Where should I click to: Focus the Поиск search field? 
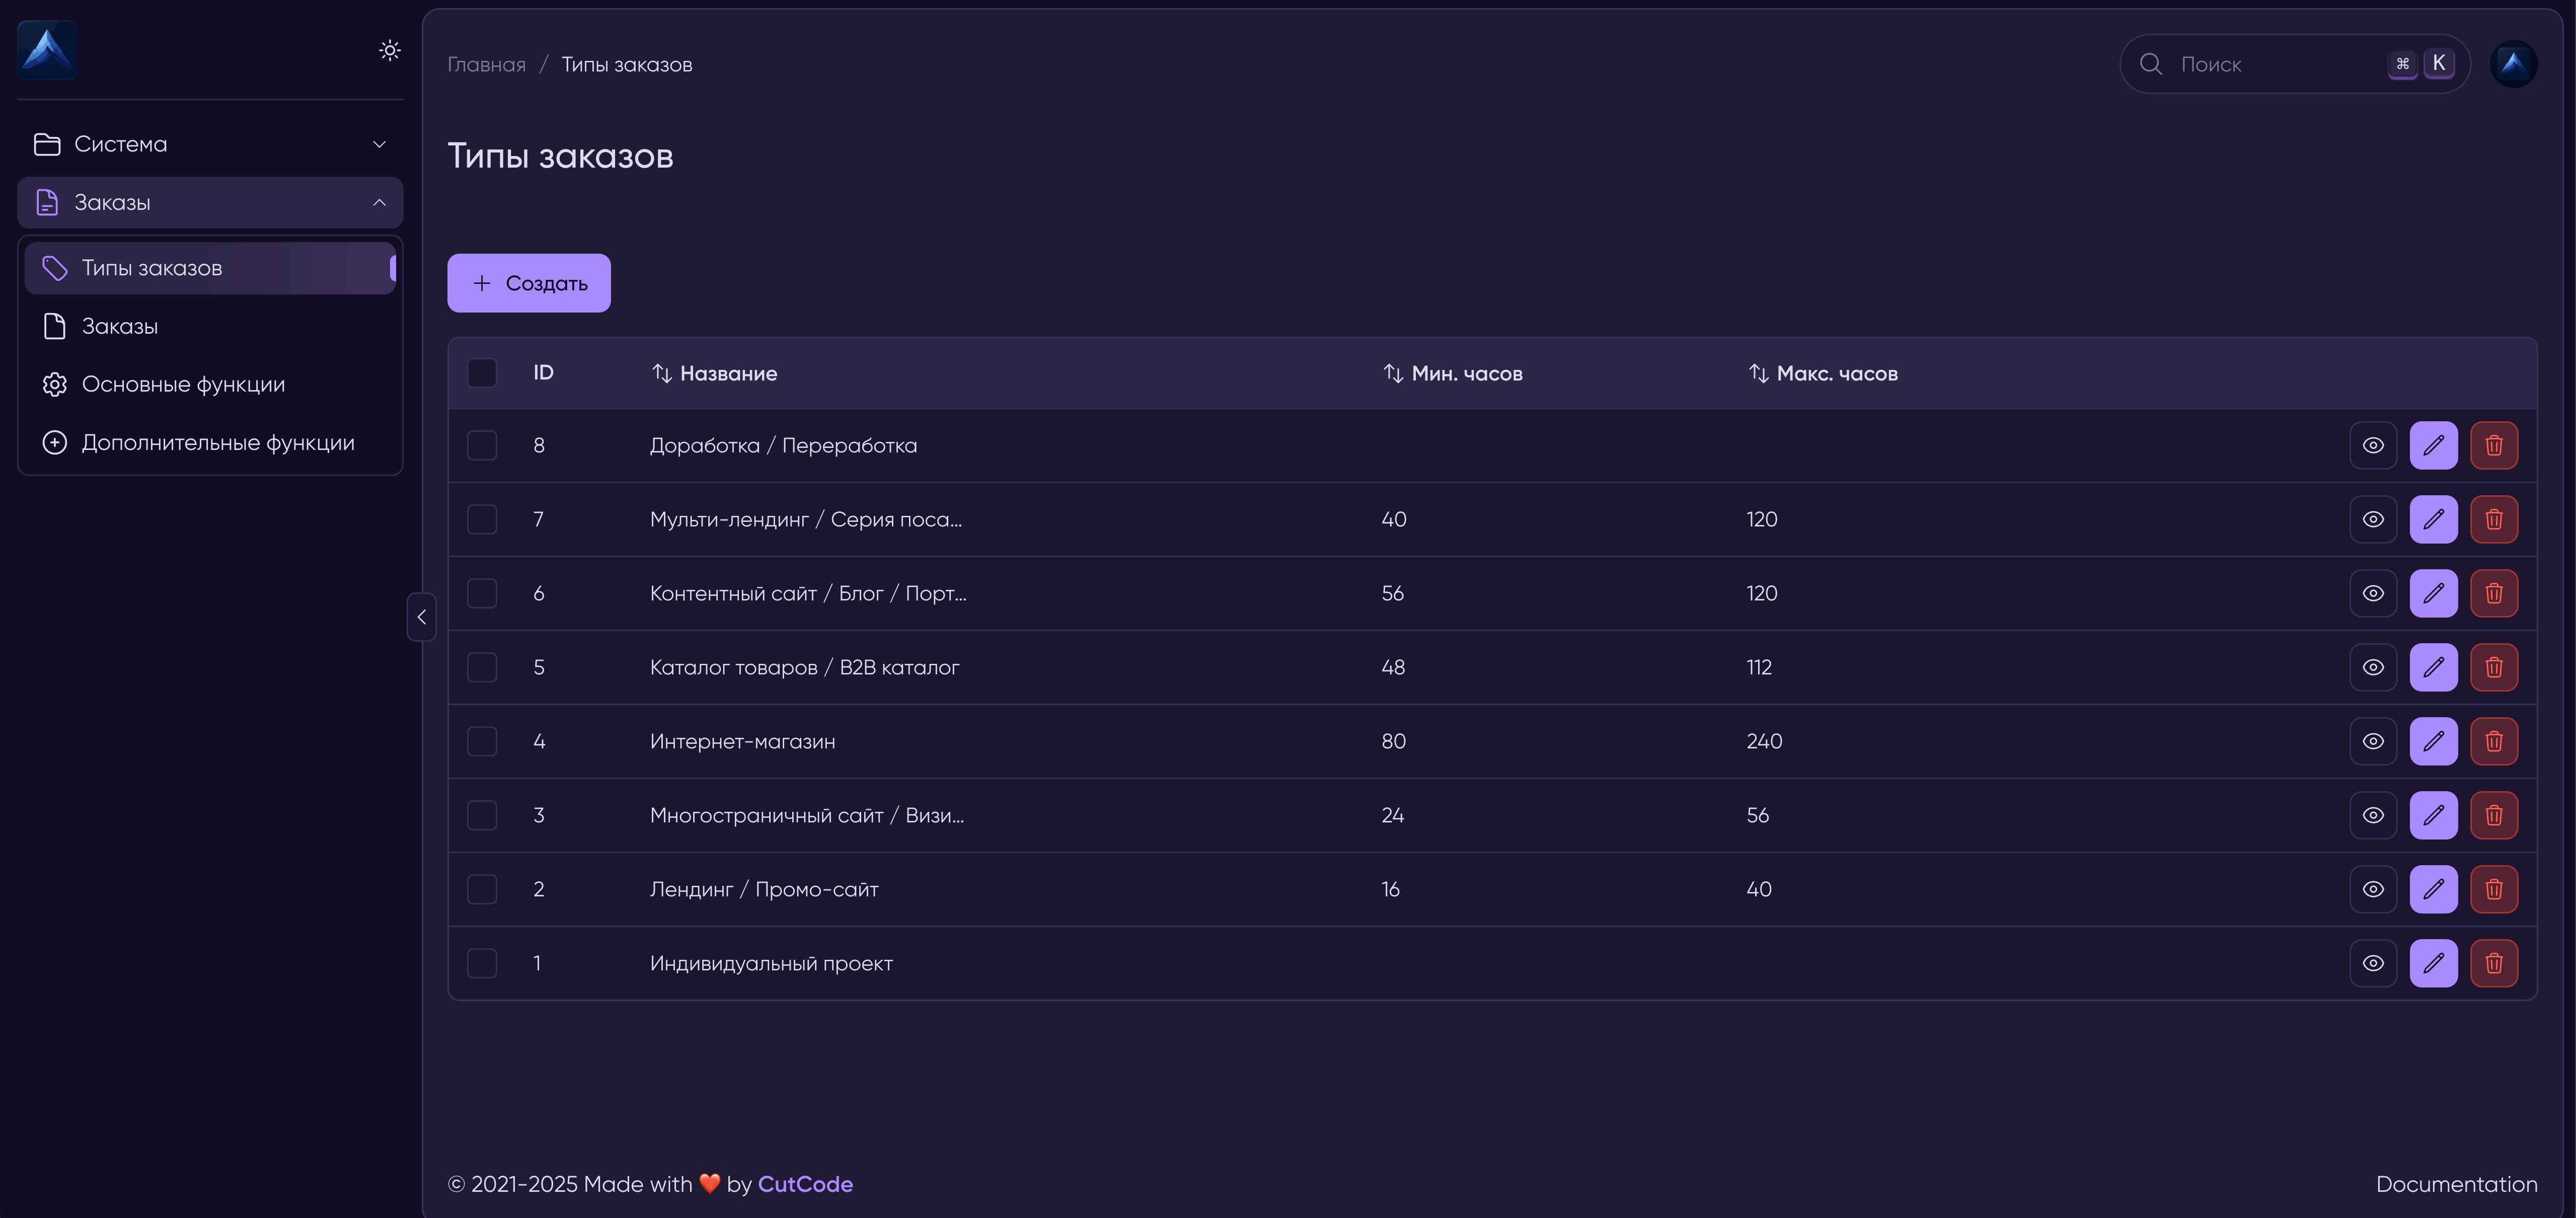coord(2270,64)
